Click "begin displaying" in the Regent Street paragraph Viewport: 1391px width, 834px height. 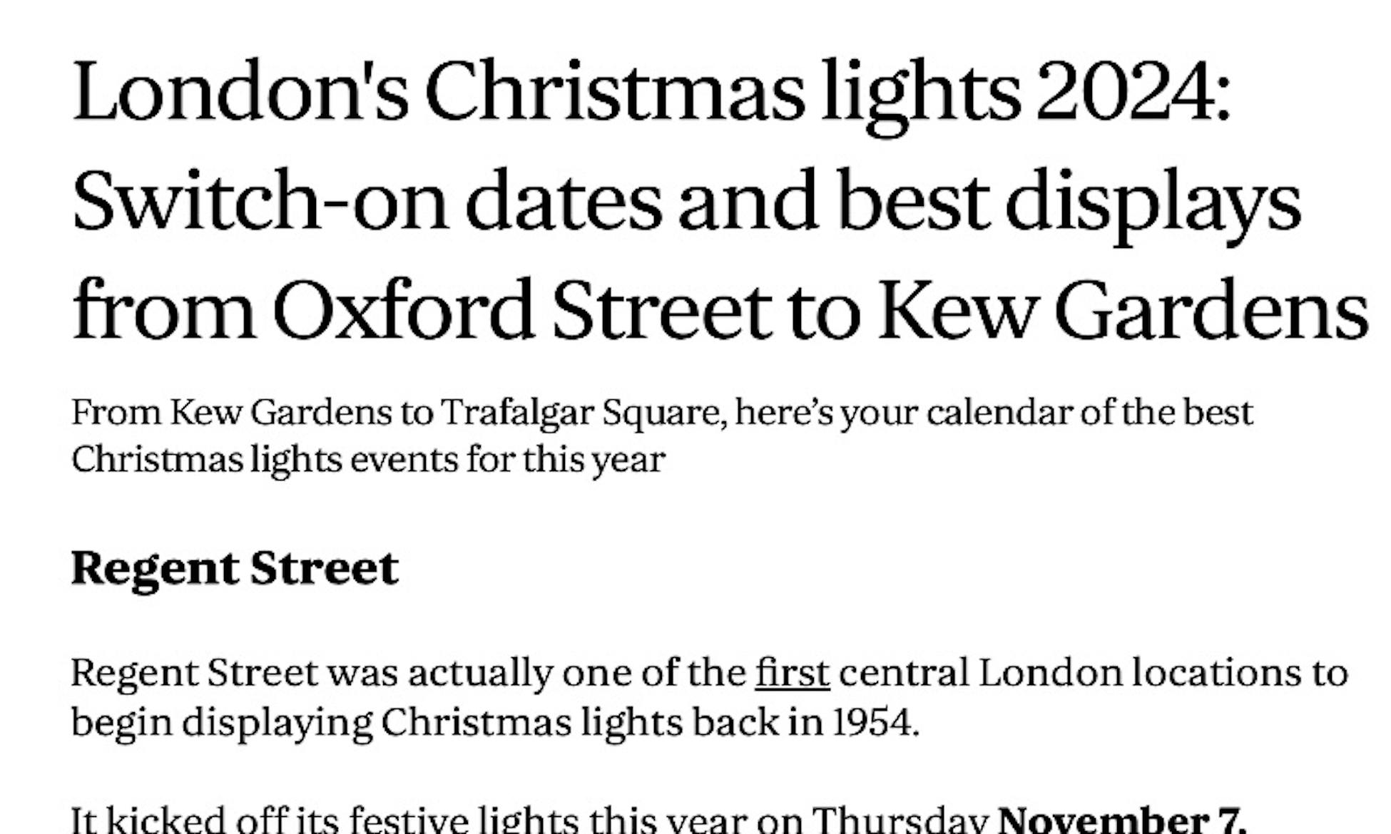[222, 723]
